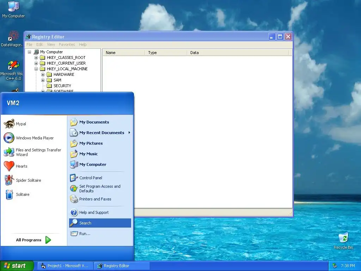The image size is (361, 271).
Task: Select Microsoft Visual C++ 6.0 desktop icon
Action: pos(12,70)
